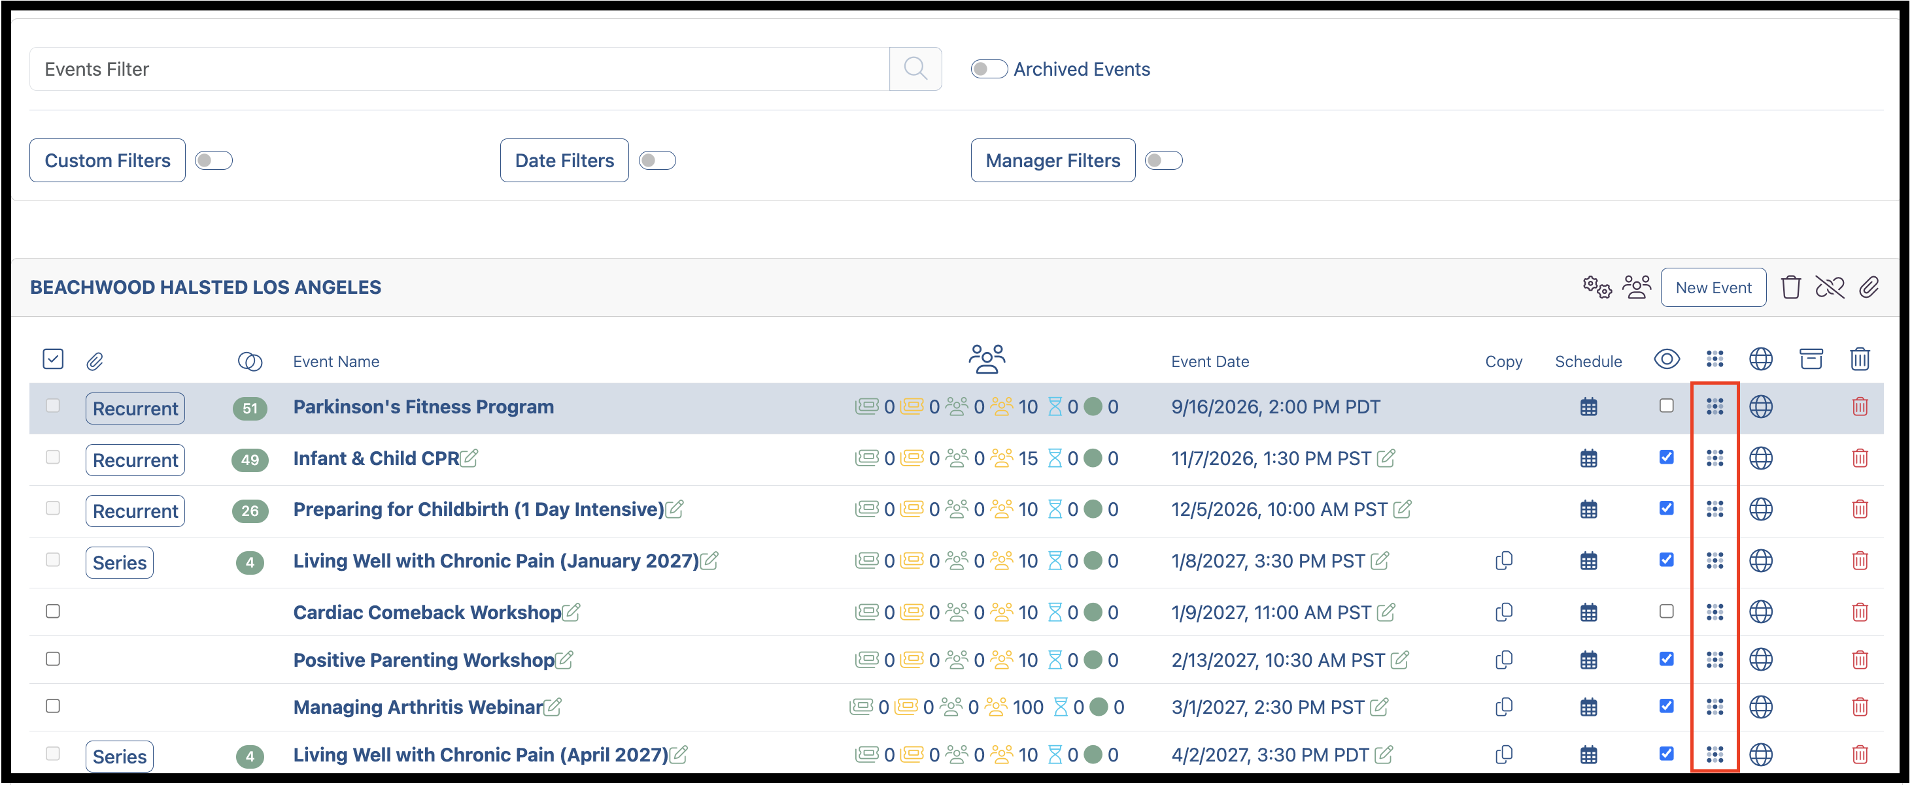
Task: Click the overlapping circles column header icon
Action: click(250, 361)
